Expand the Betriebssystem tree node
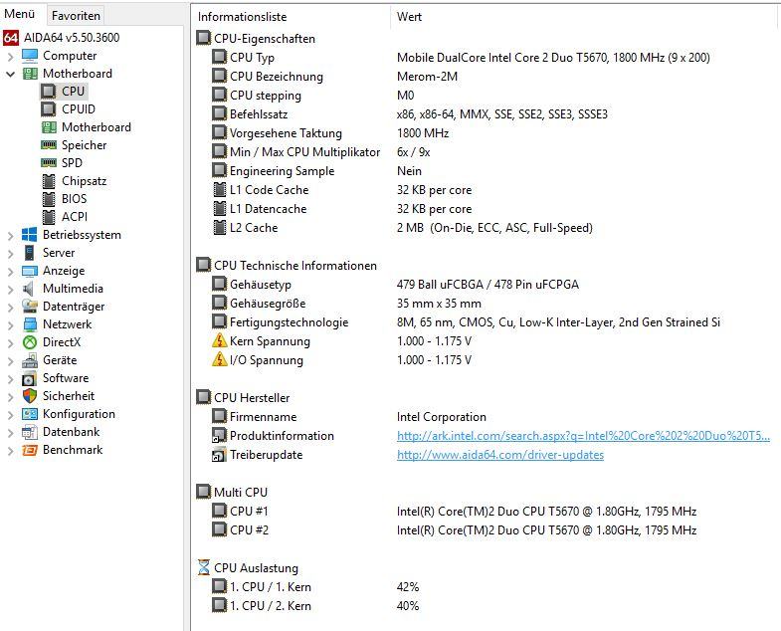The width and height of the screenshot is (781, 631). (11, 235)
